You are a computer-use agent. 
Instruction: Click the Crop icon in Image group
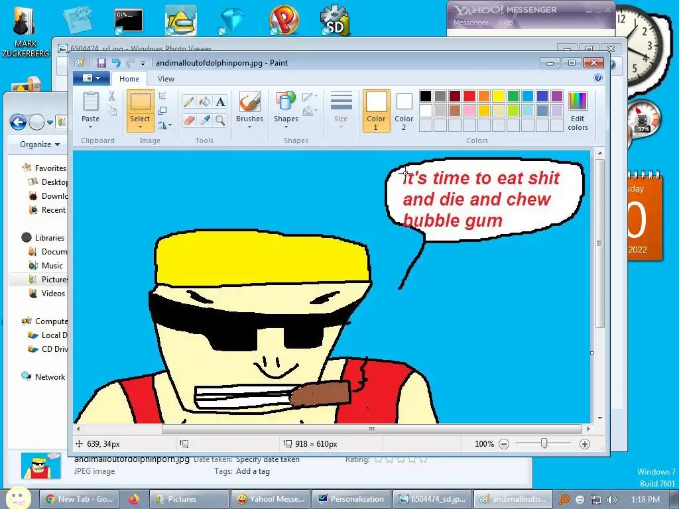click(162, 95)
